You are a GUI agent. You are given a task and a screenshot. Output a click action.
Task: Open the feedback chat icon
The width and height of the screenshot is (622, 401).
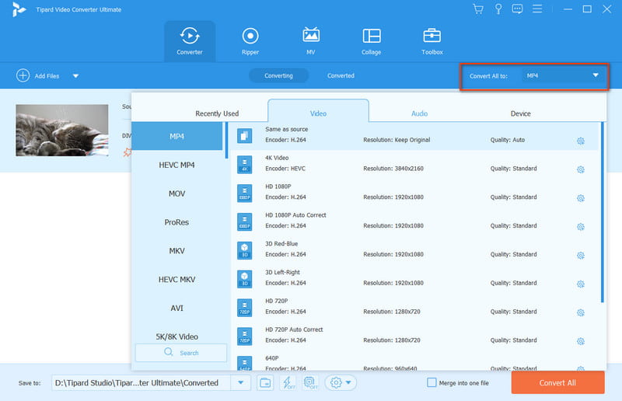pyautogui.click(x=517, y=9)
